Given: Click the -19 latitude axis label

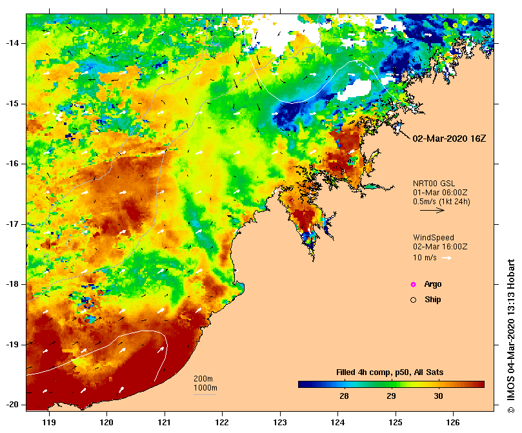Looking at the screenshot, I should click(x=12, y=345).
